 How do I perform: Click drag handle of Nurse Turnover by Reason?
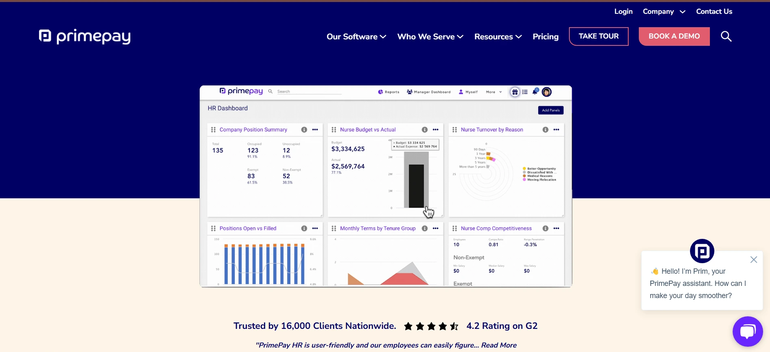(x=454, y=130)
